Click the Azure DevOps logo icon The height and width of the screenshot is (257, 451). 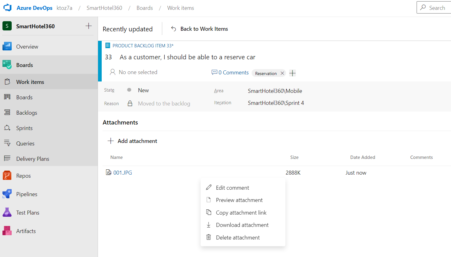[7, 8]
